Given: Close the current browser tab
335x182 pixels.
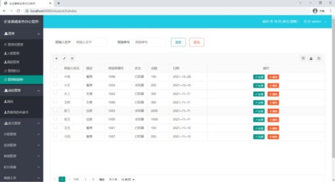Looking at the screenshot, I should click(x=50, y=3).
